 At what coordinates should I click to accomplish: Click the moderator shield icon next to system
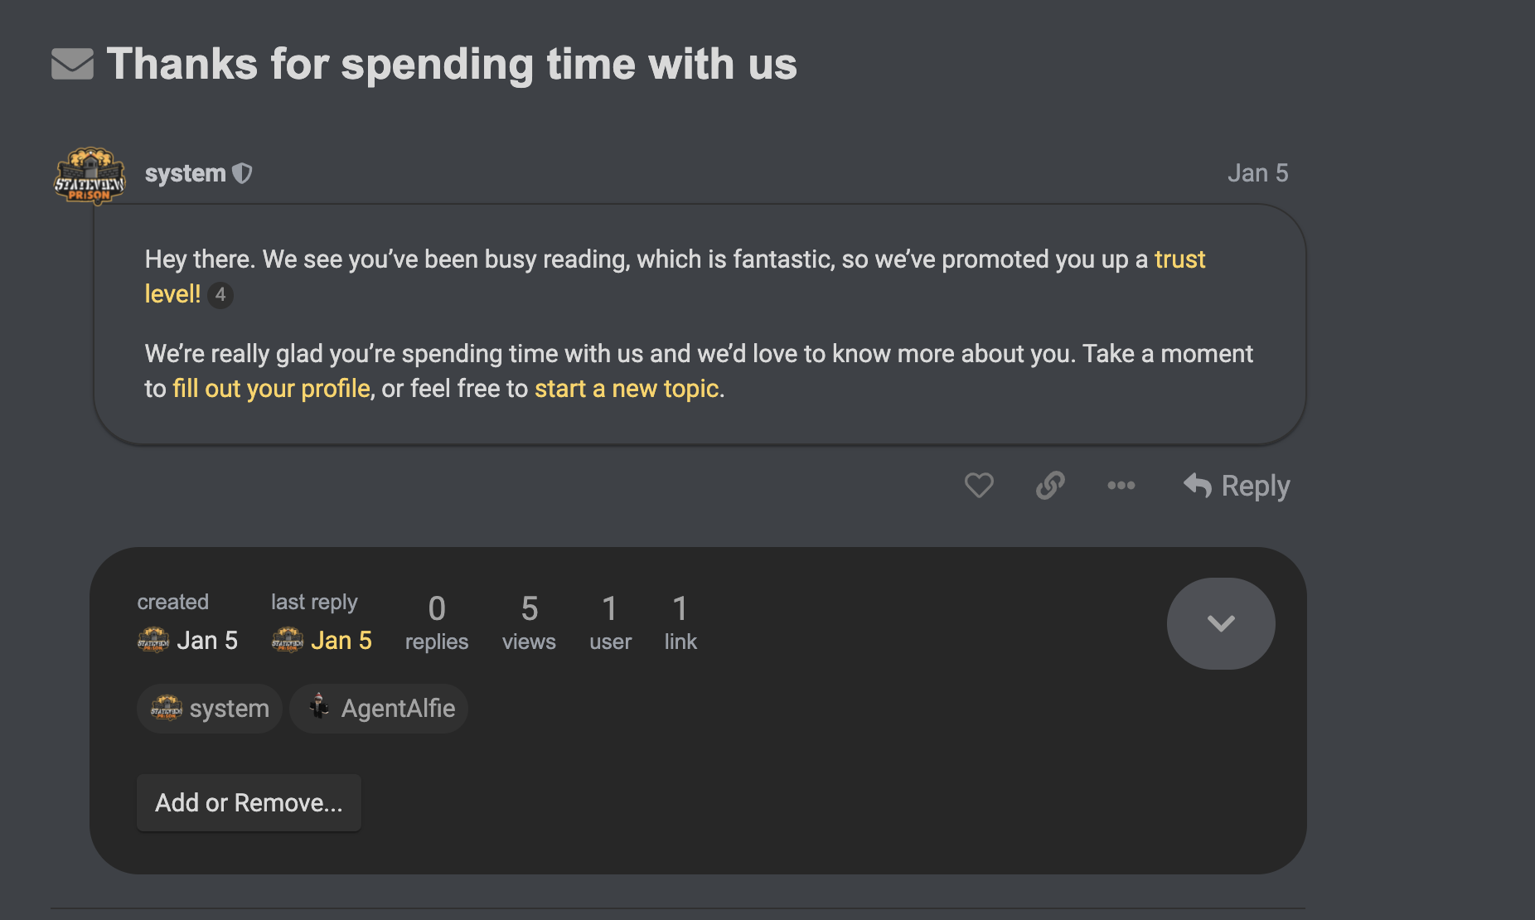[242, 173]
